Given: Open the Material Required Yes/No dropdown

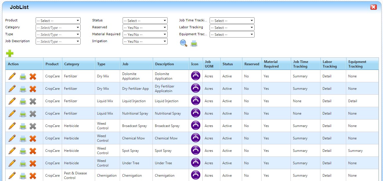Looking at the screenshot, I should (x=145, y=34).
